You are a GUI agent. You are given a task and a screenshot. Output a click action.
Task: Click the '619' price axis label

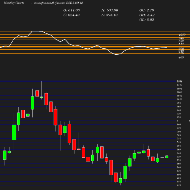(179, 157)
